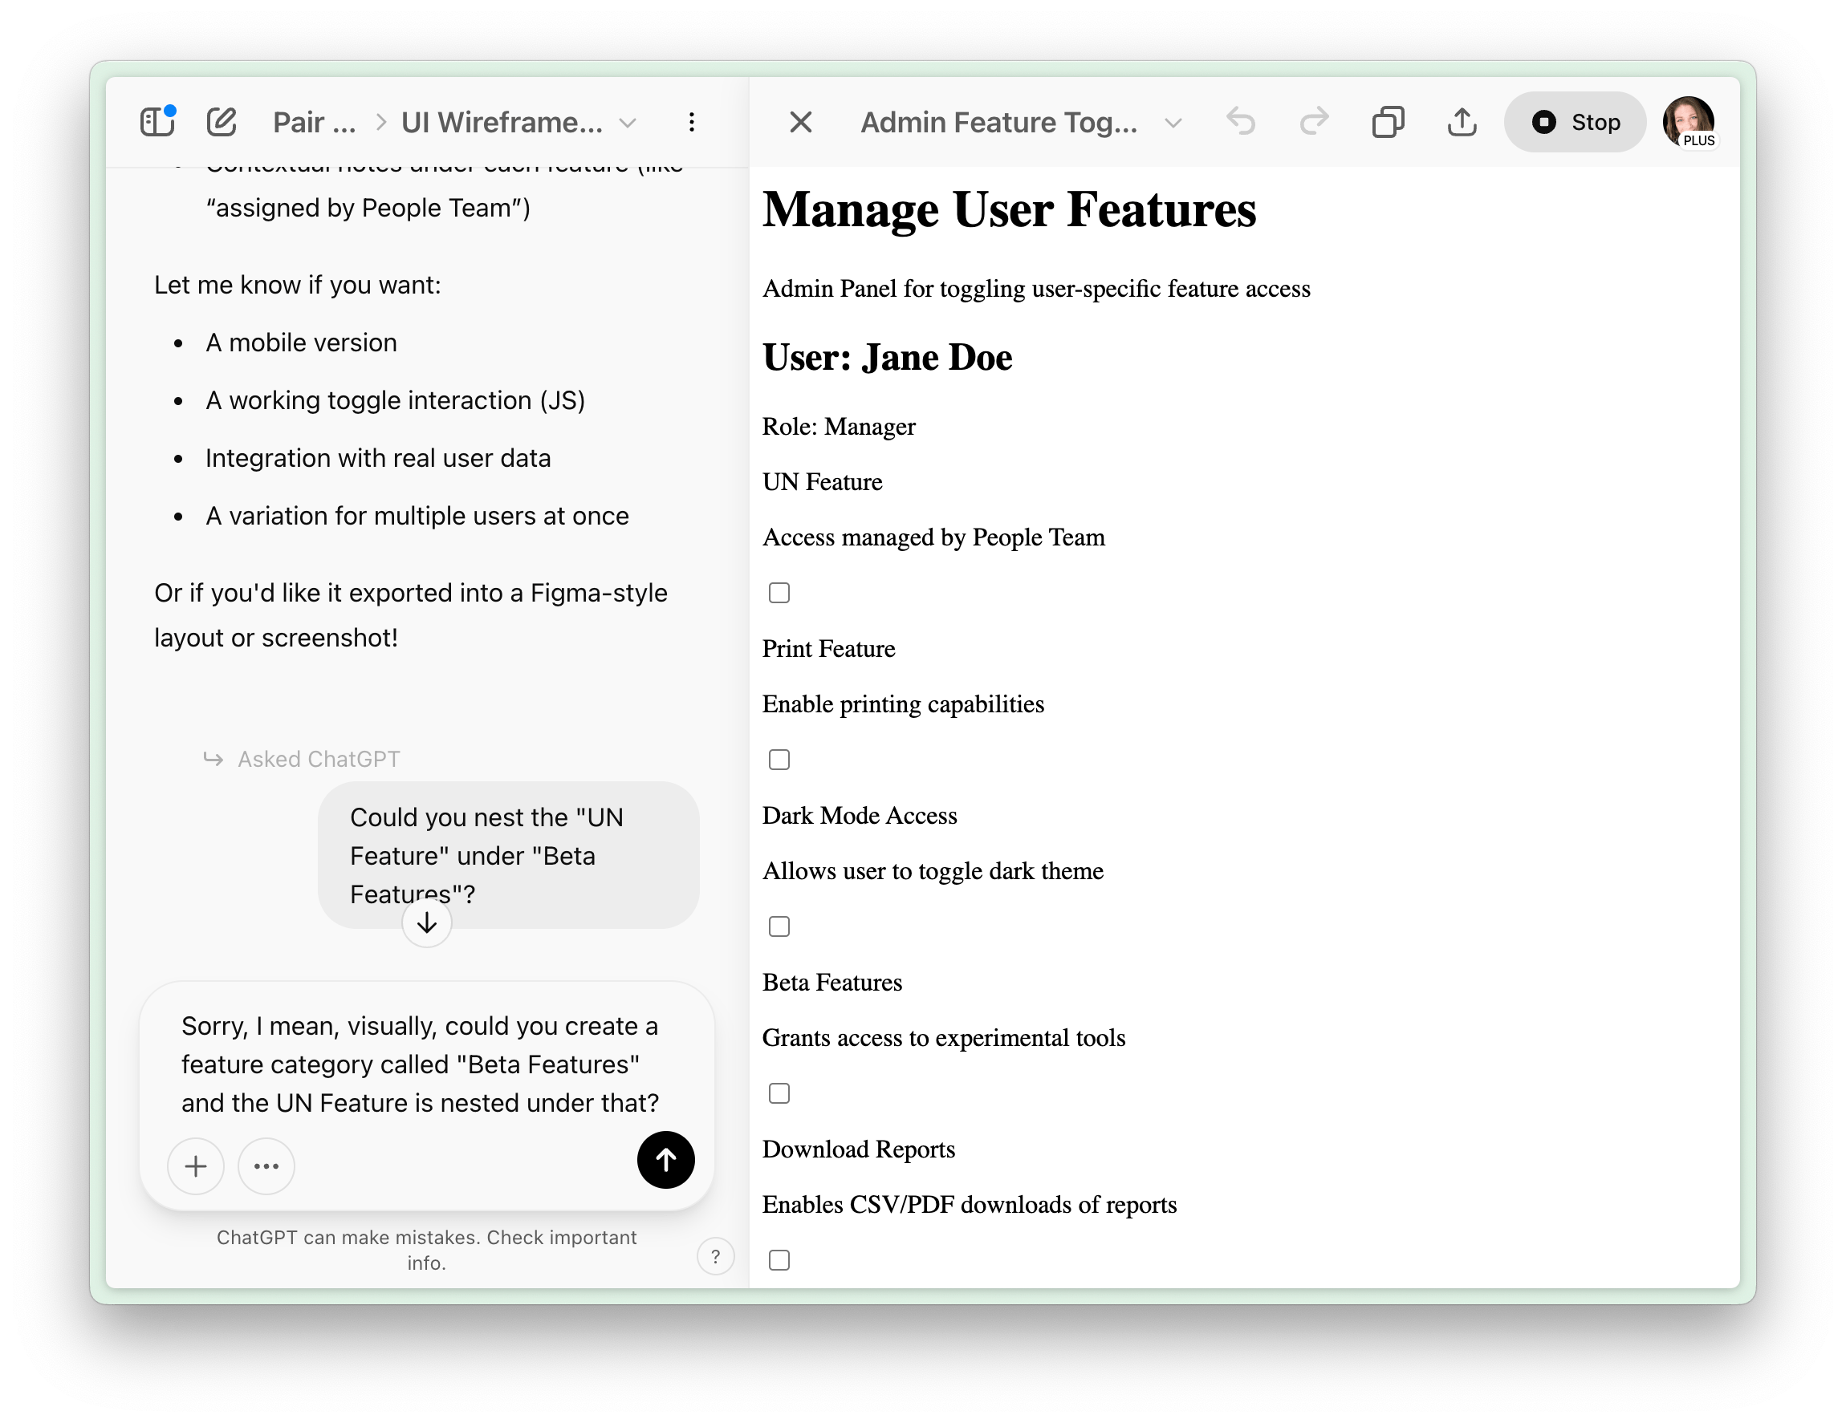Screen dimensions: 1846x1423
Task: Click 'Access managed by People Team' text
Action: point(933,537)
